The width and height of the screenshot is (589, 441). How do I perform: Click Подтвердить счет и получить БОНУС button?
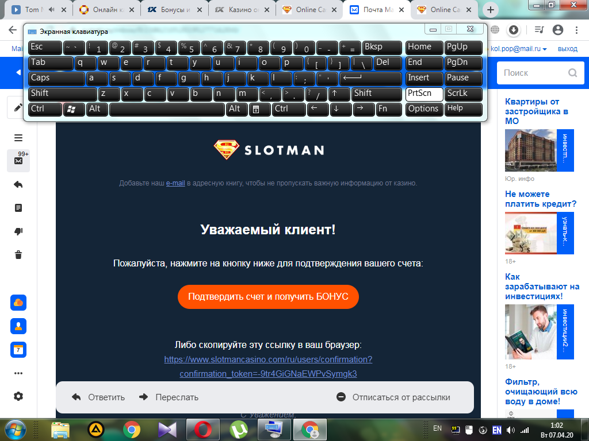[x=268, y=297]
